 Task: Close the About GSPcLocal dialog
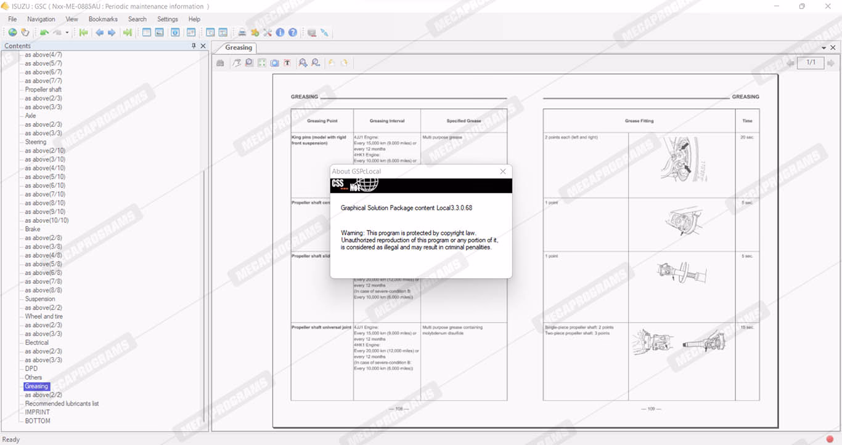(x=502, y=171)
